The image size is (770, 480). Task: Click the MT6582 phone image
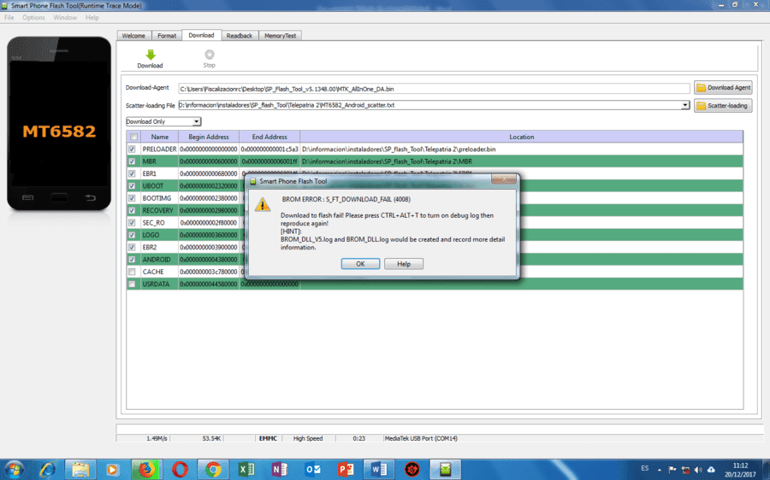59,124
